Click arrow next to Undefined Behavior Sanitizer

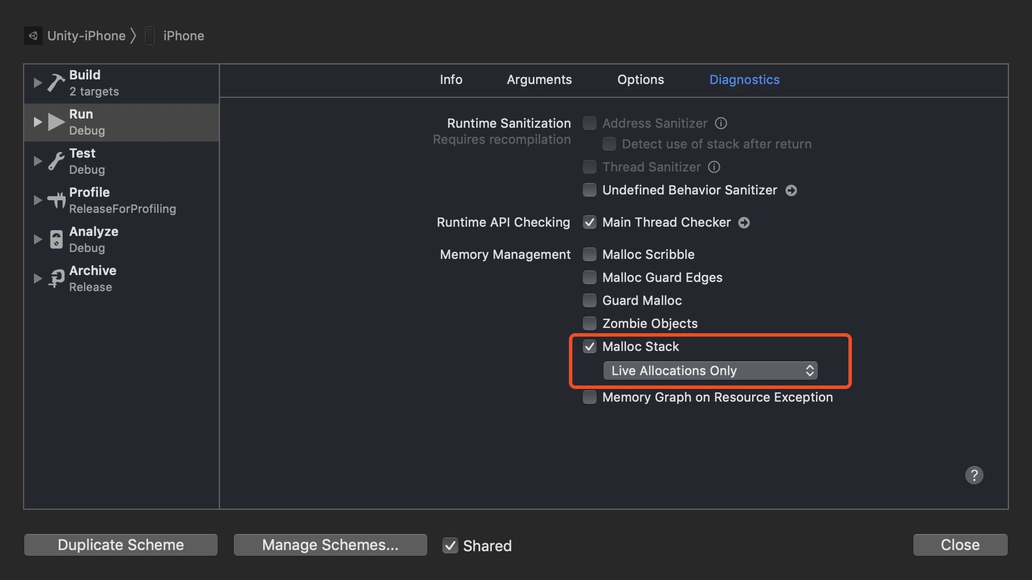(x=791, y=190)
